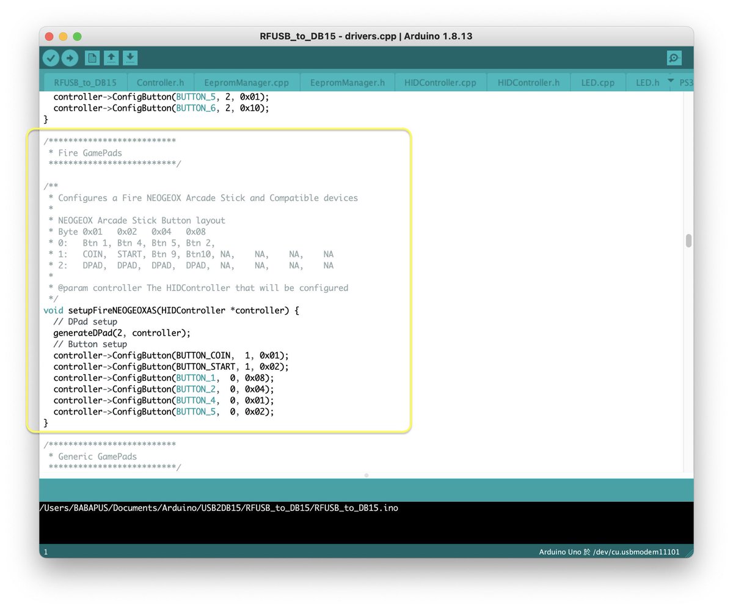Image resolution: width=733 pixels, height=610 pixels.
Task: Click the generateDPad(2, controller) line
Action: coord(122,333)
